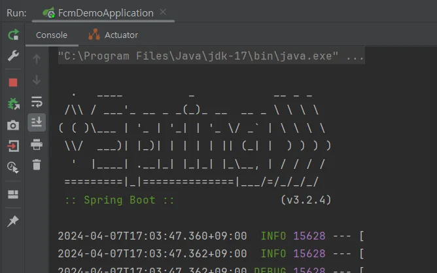This screenshot has height=273, width=437.
Task: Rerun FcmDemoApplication with the green rerun icon
Action: click(13, 35)
